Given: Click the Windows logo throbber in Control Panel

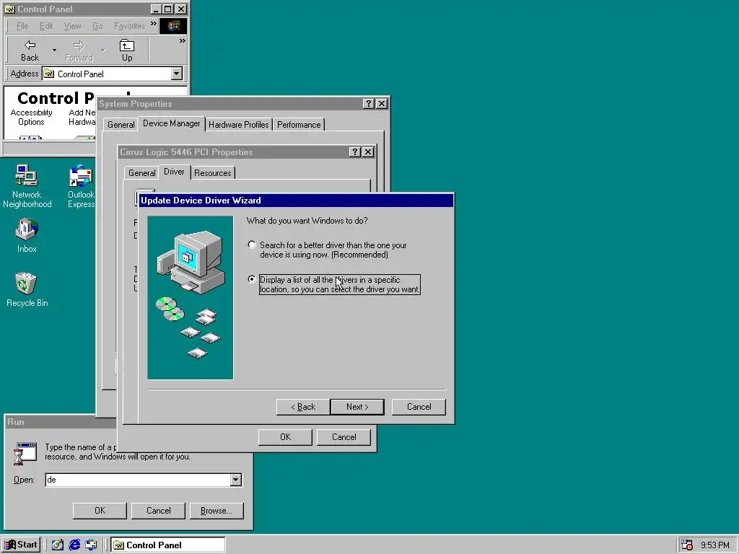Looking at the screenshot, I should (173, 26).
